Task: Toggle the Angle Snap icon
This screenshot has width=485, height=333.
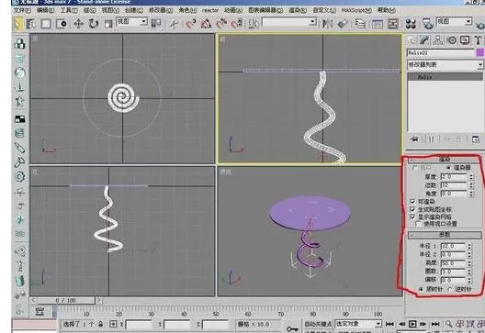Action: tap(207, 24)
